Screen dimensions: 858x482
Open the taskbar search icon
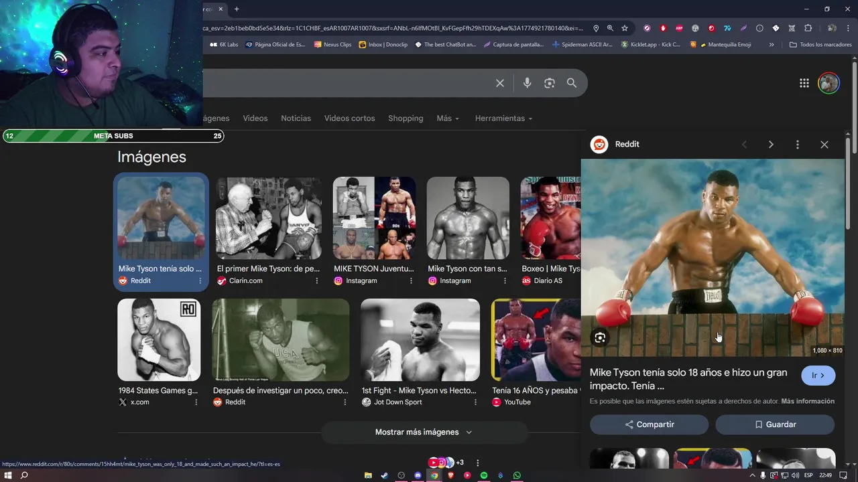tap(24, 475)
